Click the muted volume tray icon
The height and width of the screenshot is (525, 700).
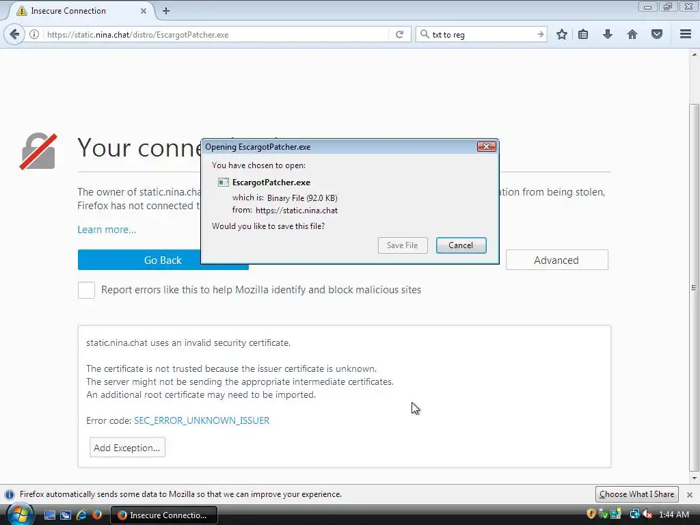[647, 514]
